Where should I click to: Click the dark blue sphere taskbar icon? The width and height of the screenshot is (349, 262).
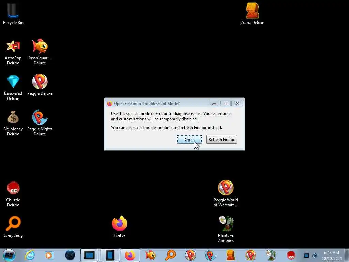click(x=70, y=255)
